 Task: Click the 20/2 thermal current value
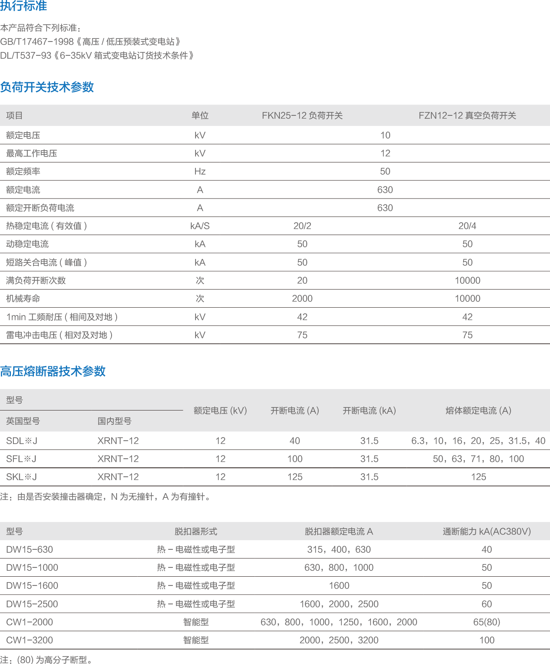(302, 226)
